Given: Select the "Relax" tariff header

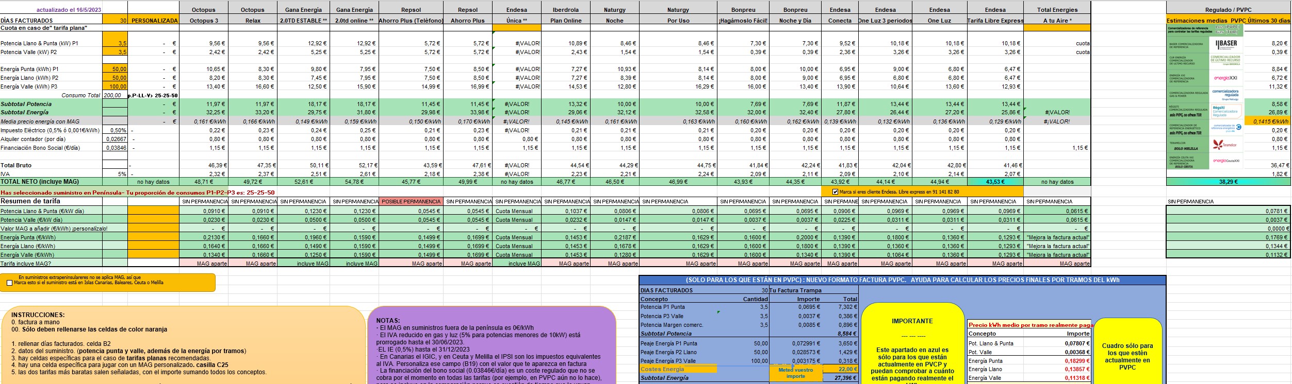Looking at the screenshot, I should coord(253,21).
